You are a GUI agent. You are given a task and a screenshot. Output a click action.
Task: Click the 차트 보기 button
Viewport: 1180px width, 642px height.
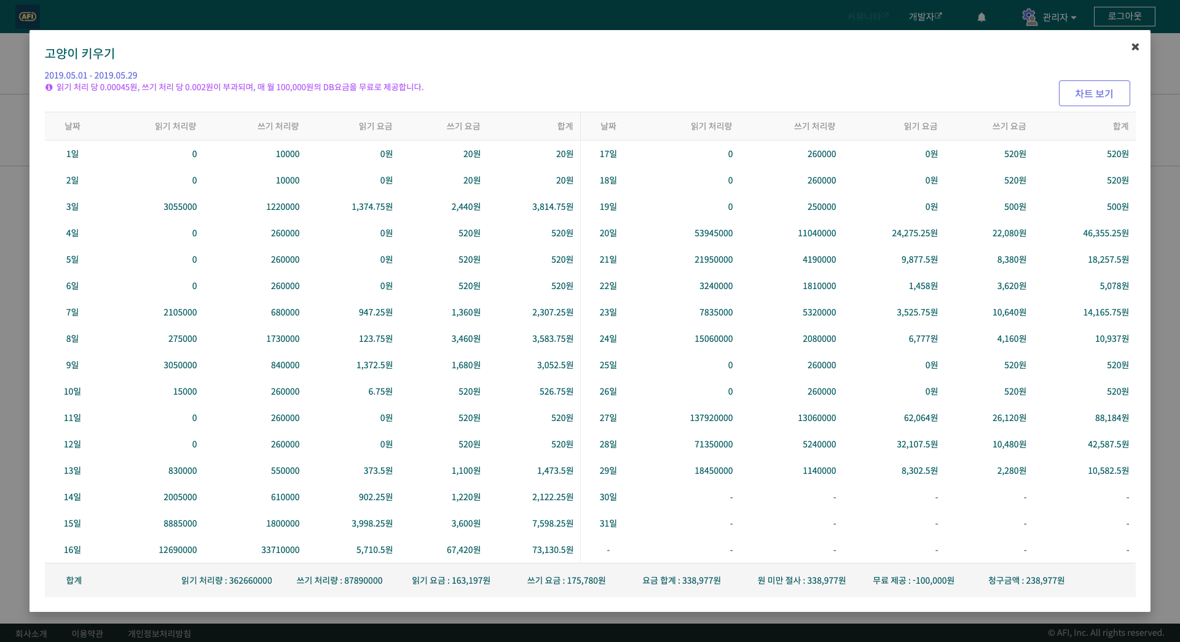click(x=1094, y=93)
